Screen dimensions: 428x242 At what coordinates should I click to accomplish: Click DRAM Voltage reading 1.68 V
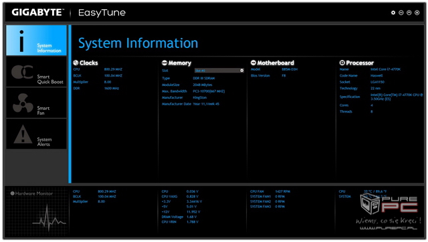[191, 217]
